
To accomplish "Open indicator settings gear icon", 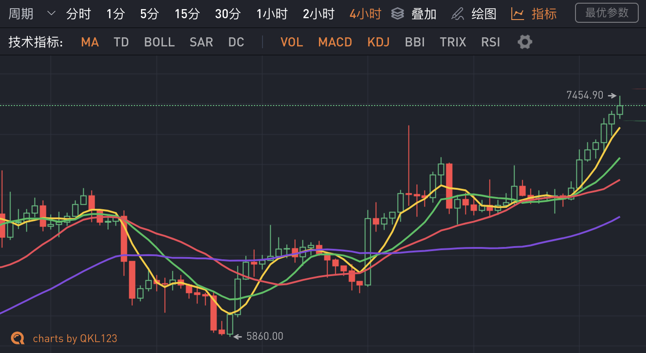I will [x=525, y=42].
